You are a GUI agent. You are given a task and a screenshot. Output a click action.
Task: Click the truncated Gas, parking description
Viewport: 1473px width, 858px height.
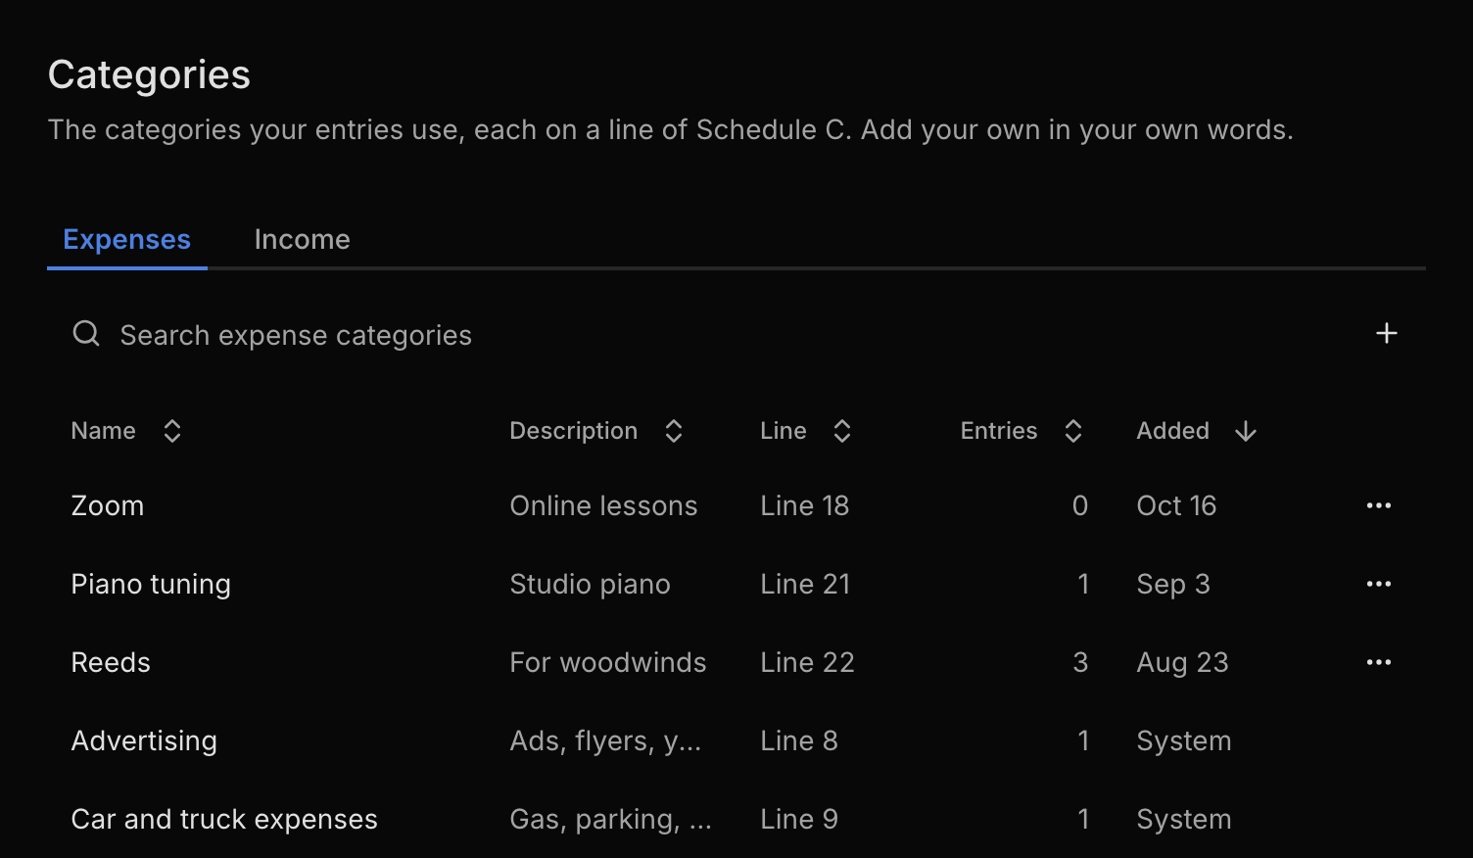[610, 820]
